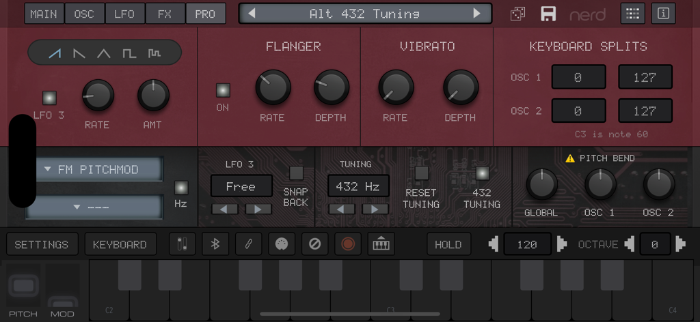The height and width of the screenshot is (322, 700).
Task: Enable Snap Back toggle
Action: pyautogui.click(x=296, y=173)
